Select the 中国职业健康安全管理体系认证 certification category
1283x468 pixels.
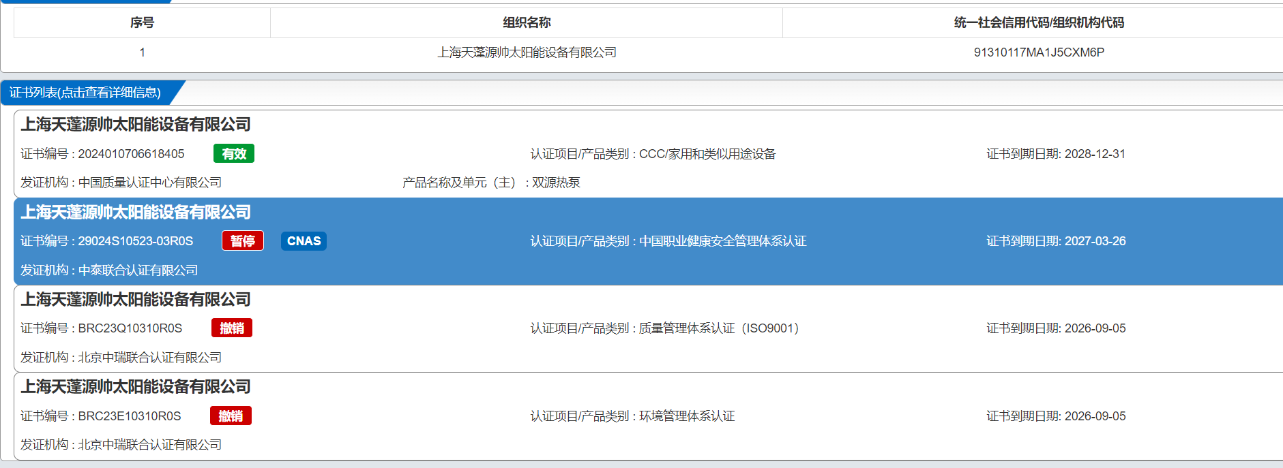pyautogui.click(x=723, y=241)
